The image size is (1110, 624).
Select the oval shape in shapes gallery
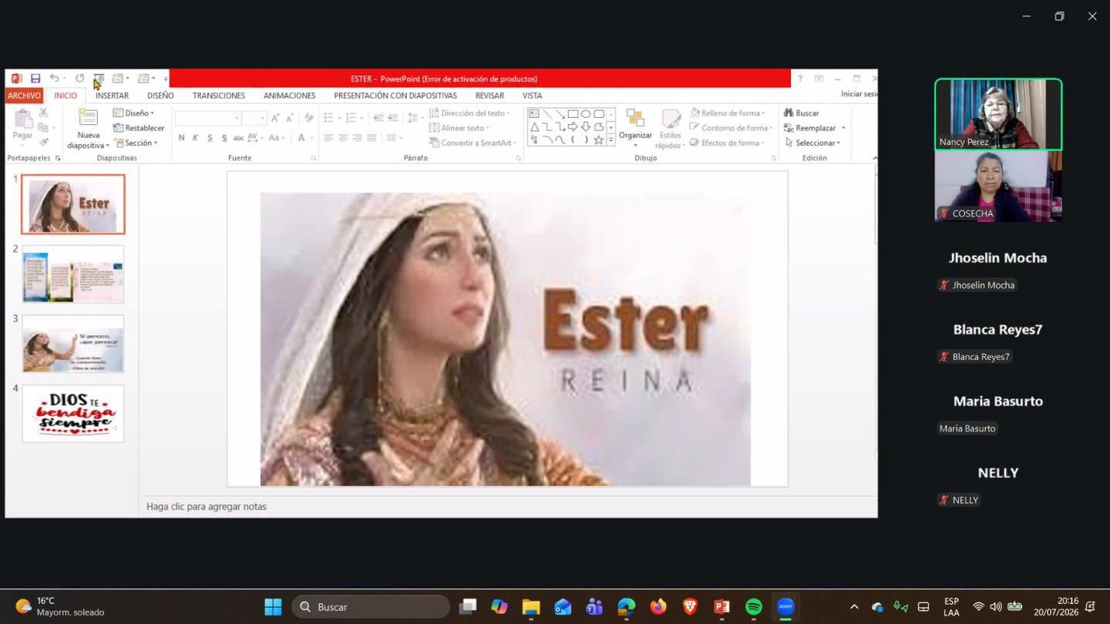point(586,114)
